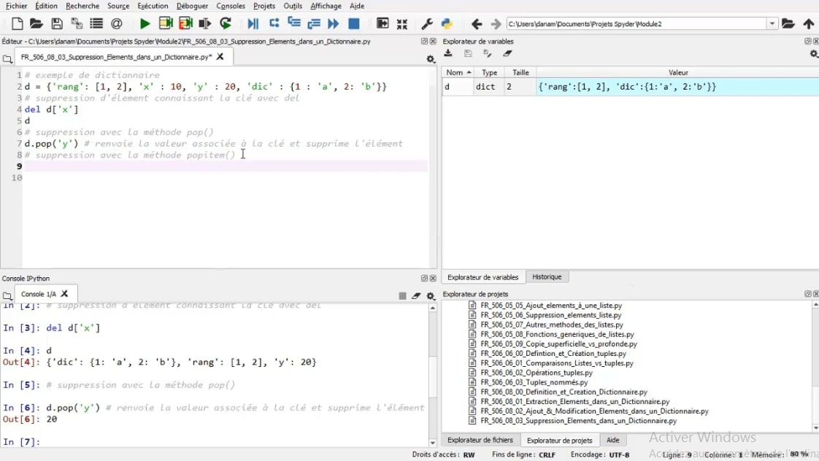
Task: Clear console with the eraser icon
Action: 416,295
